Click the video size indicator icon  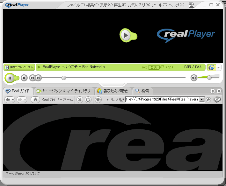click(154, 67)
